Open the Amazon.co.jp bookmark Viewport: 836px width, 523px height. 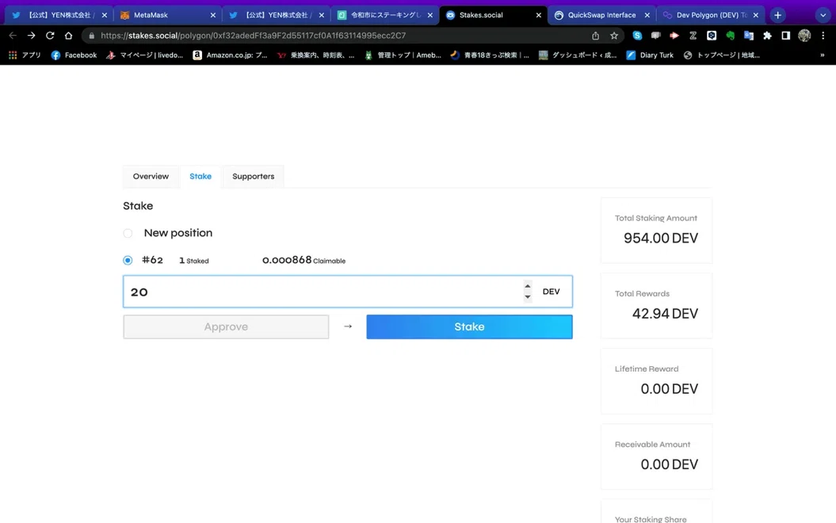tap(231, 55)
